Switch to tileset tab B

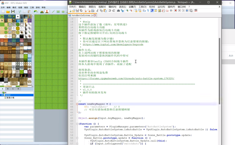point(8,89)
